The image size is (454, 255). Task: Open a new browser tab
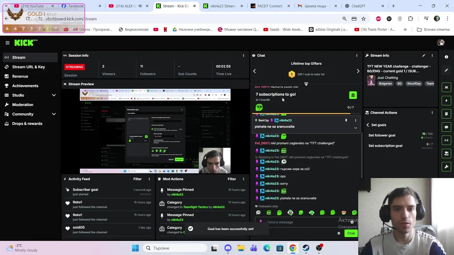[x=393, y=6]
